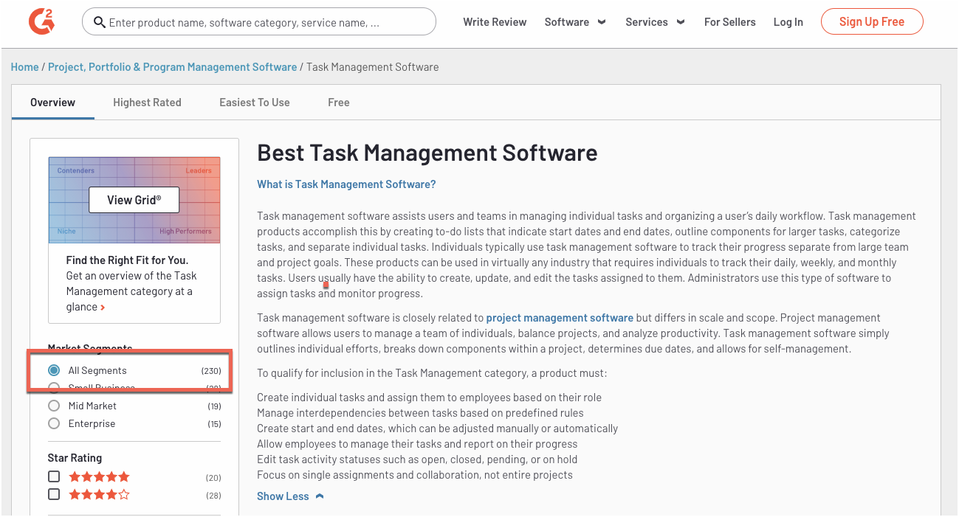959x517 pixels.
Task: Select the Mid Market radio button
Action: pyautogui.click(x=54, y=406)
